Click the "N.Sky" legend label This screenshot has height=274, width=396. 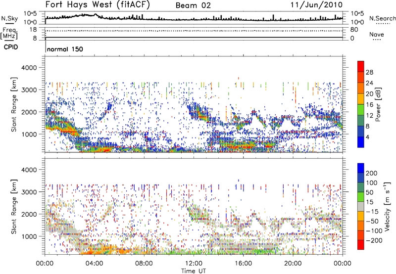[x=9, y=18]
